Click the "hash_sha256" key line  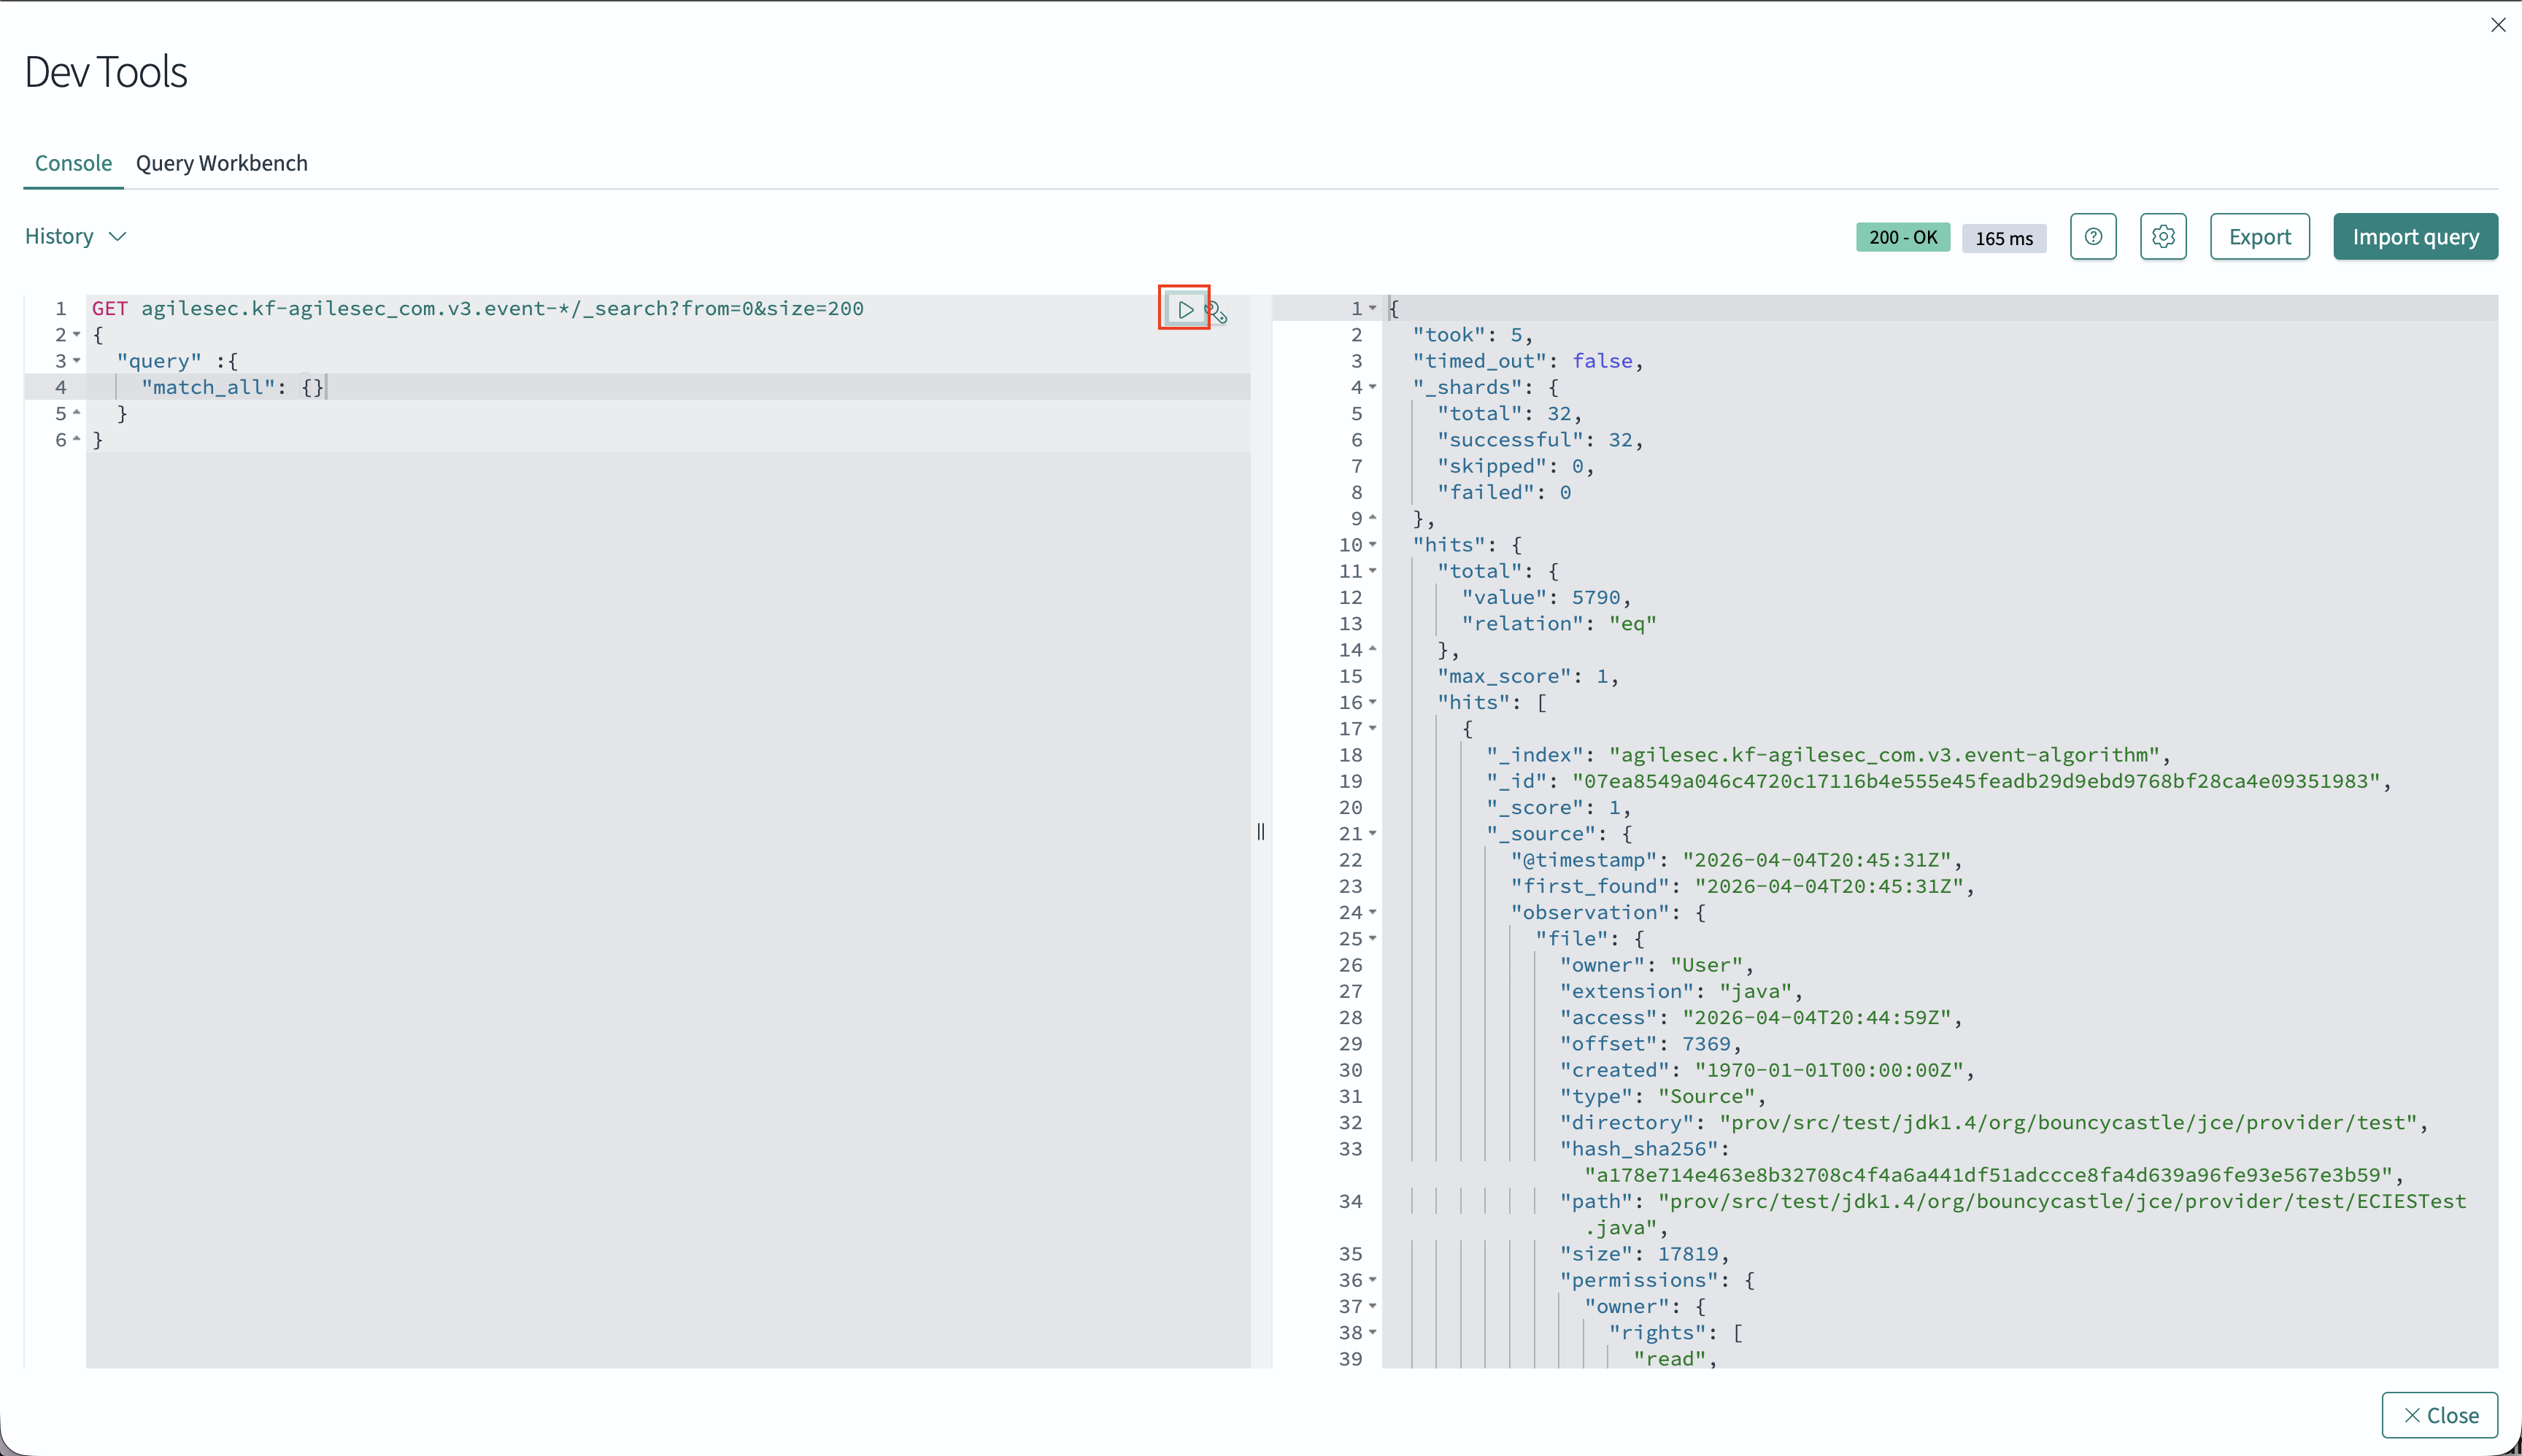click(x=1643, y=1149)
